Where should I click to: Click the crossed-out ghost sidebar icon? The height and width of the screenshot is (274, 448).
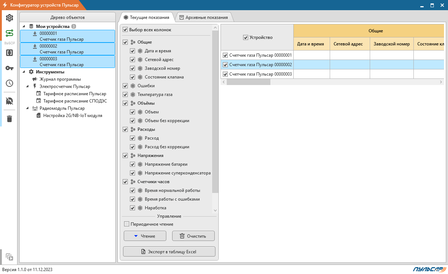pyautogui.click(x=9, y=101)
